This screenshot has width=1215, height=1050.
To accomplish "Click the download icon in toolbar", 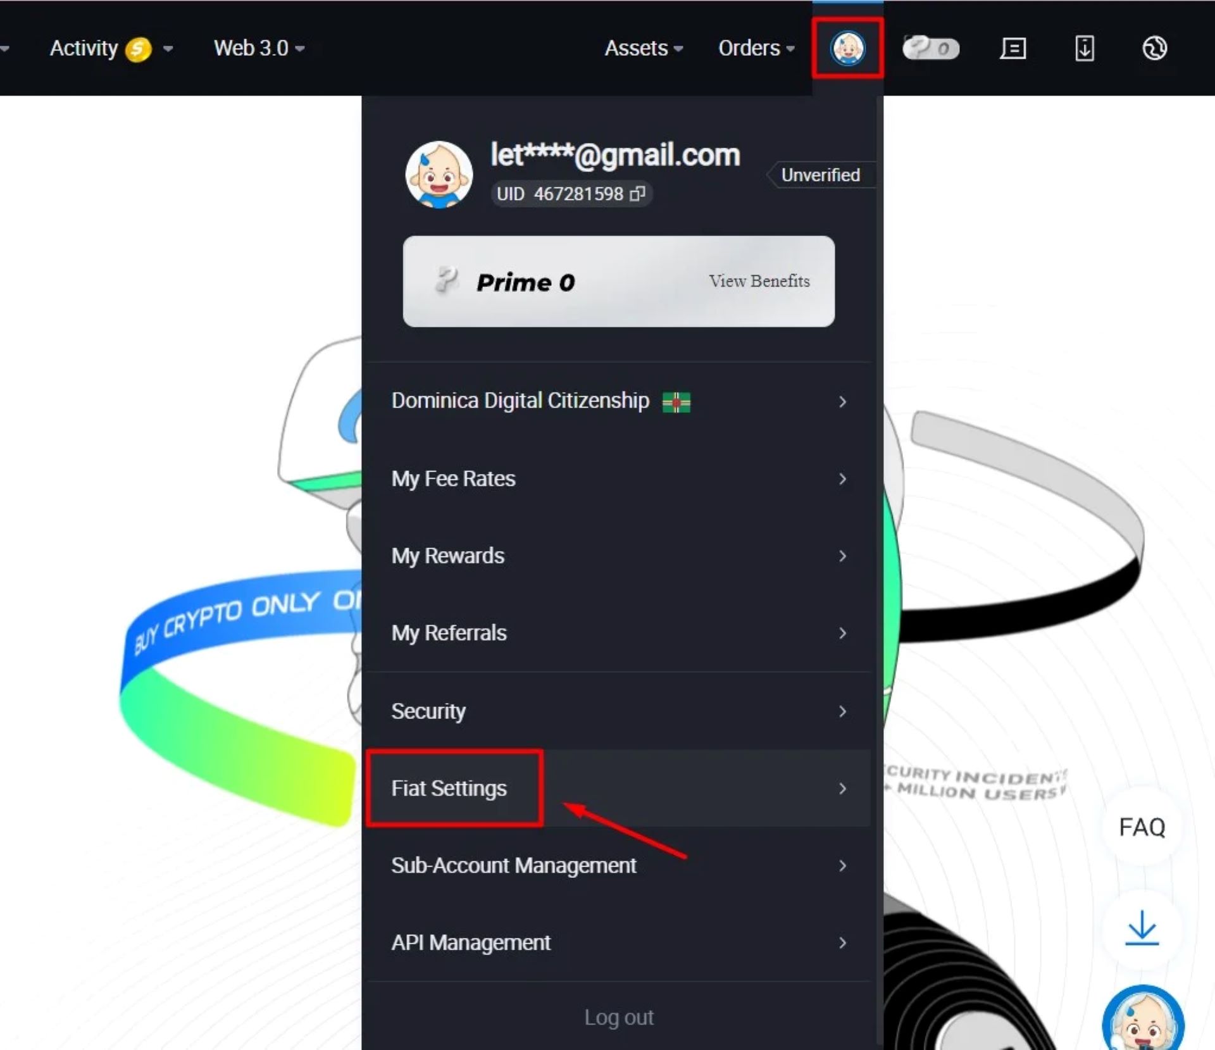I will [x=1084, y=47].
